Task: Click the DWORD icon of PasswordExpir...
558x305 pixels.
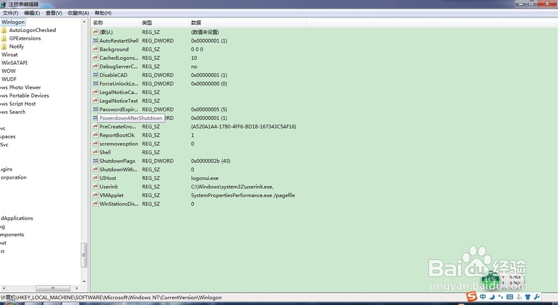Action: click(95, 109)
